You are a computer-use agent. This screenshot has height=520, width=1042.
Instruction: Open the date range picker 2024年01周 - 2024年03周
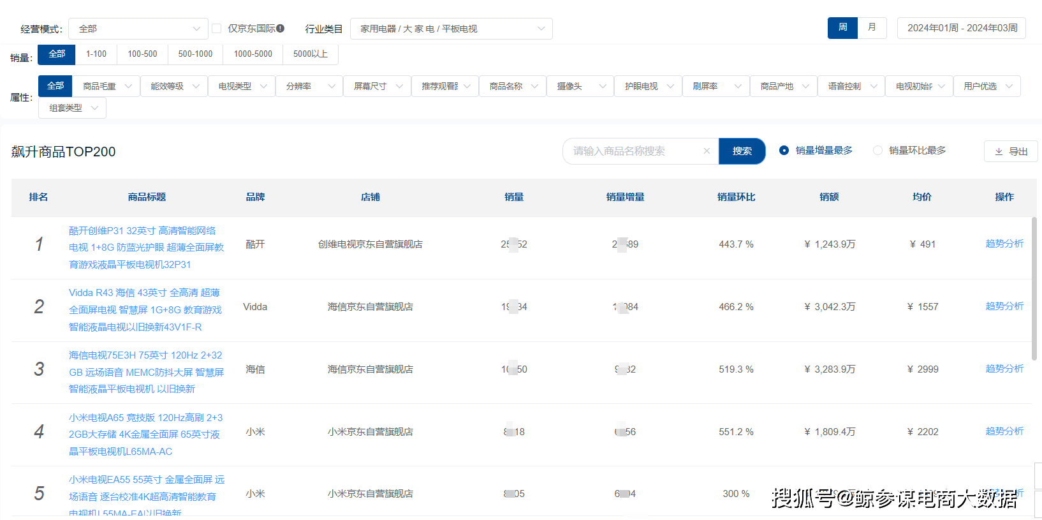[x=962, y=28]
